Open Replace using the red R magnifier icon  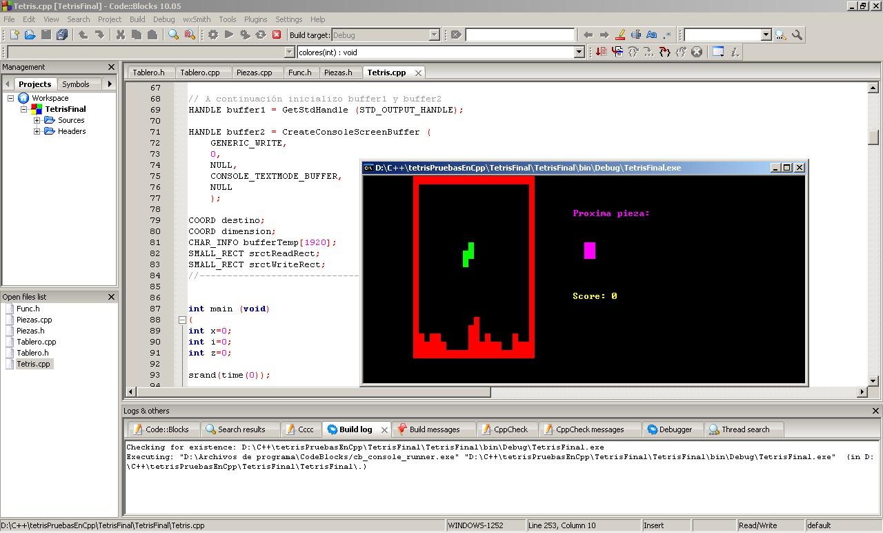(189, 35)
